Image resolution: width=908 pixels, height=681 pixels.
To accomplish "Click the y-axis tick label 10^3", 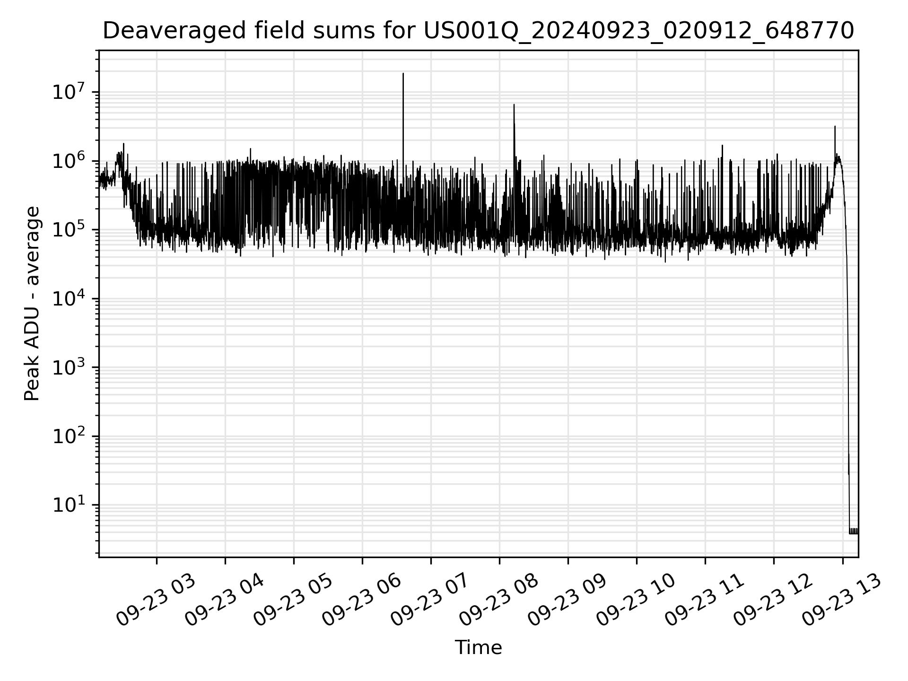I will coord(69,367).
